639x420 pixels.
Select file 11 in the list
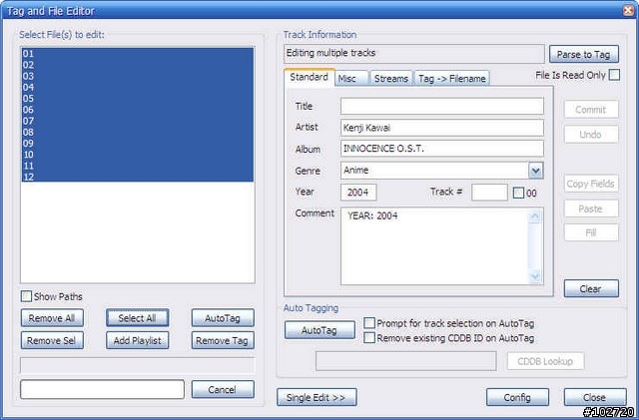click(x=138, y=166)
